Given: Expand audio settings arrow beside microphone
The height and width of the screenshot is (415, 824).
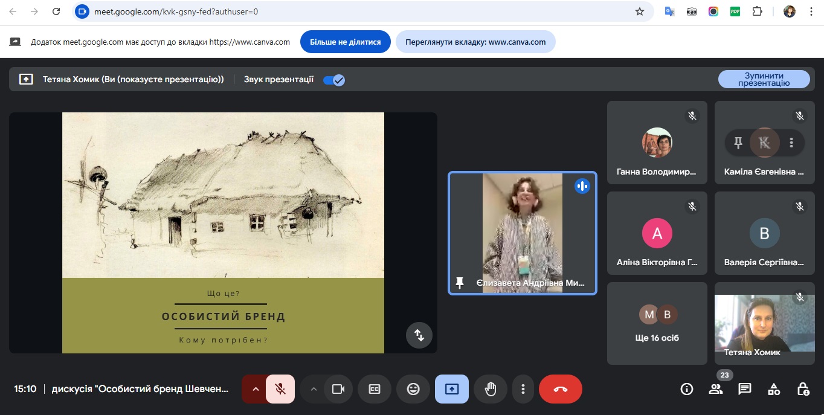Looking at the screenshot, I should (x=255, y=389).
